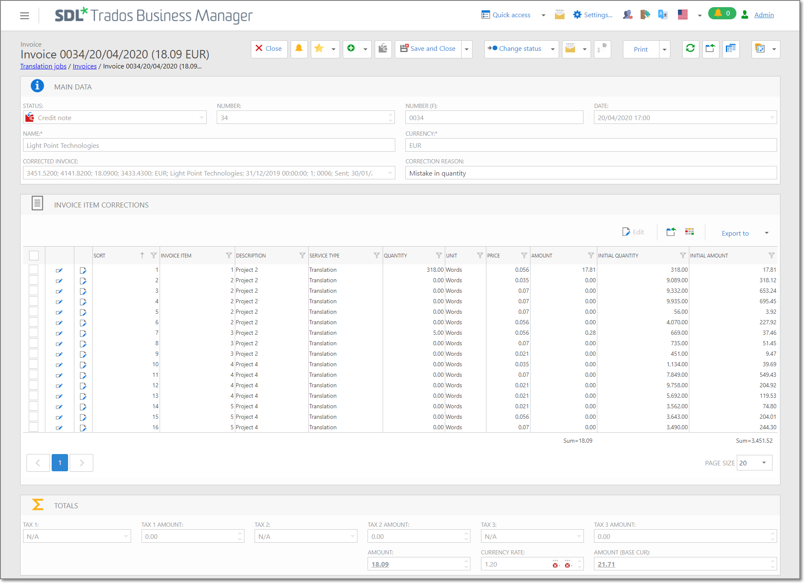
Task: Expand the Print dropdown arrow
Action: pos(665,49)
